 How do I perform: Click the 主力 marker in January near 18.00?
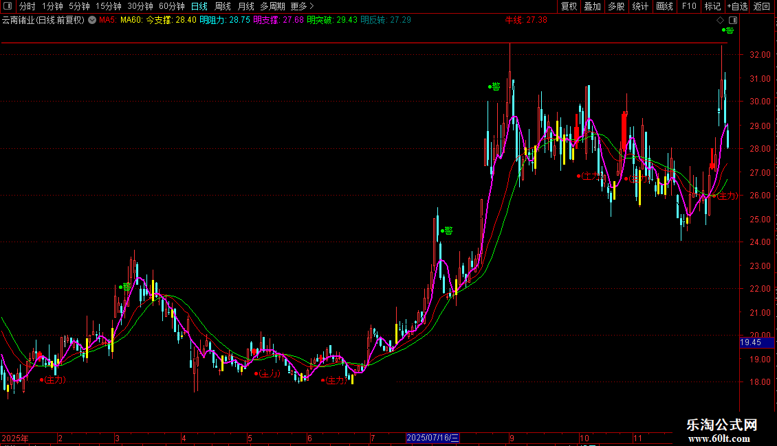click(x=52, y=379)
